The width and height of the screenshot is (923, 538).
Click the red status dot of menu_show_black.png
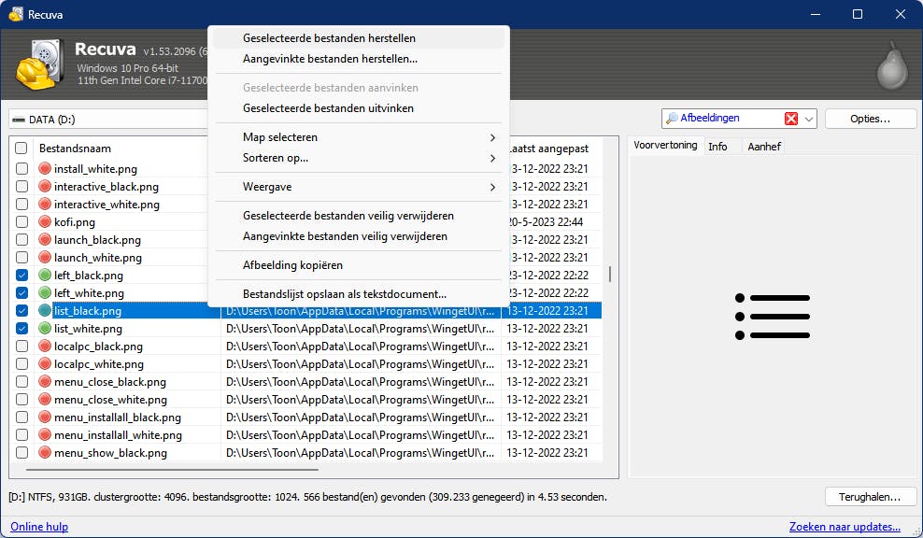tap(45, 452)
